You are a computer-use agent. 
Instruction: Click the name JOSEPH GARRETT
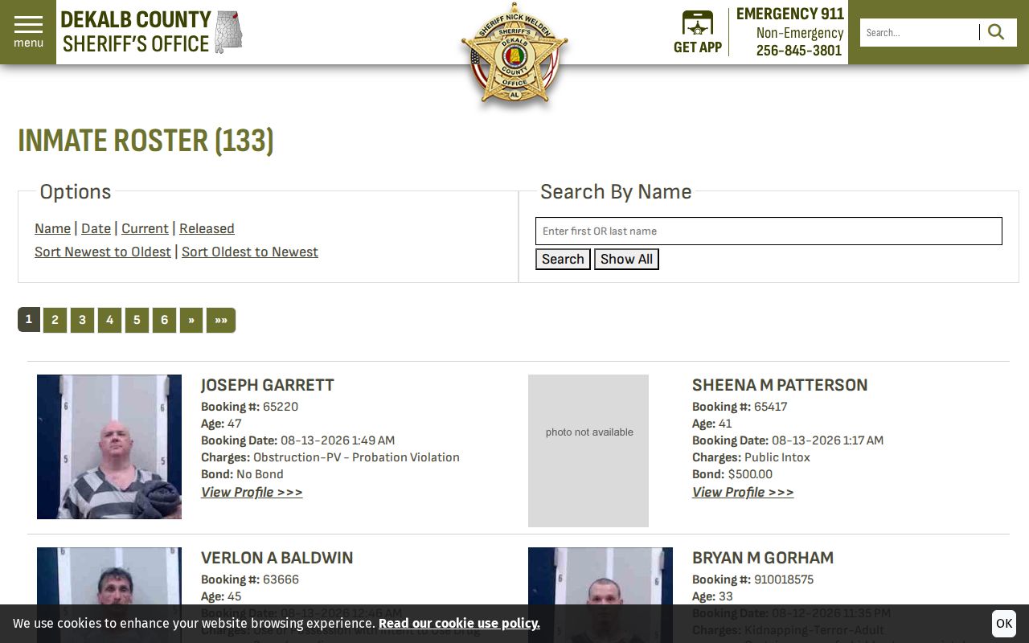[268, 385]
